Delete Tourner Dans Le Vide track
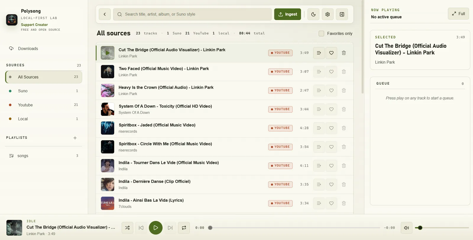The image size is (473, 240). coord(344,166)
